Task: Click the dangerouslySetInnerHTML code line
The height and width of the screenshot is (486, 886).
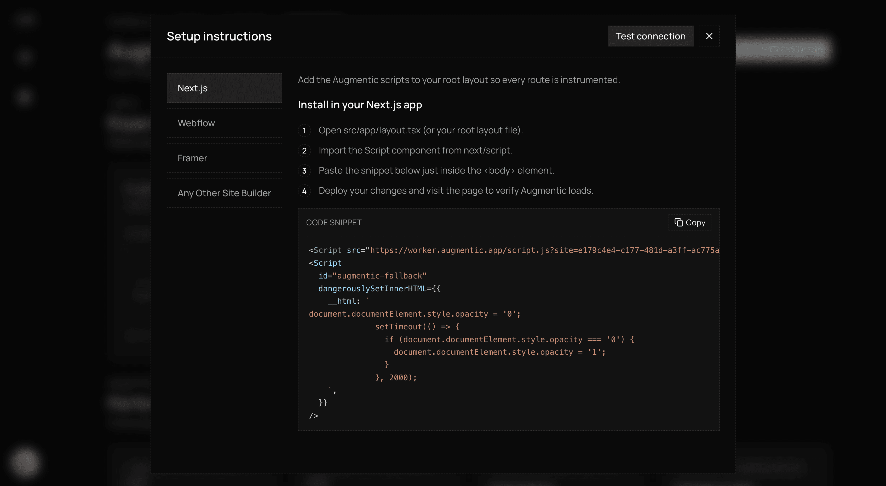Action: click(379, 288)
